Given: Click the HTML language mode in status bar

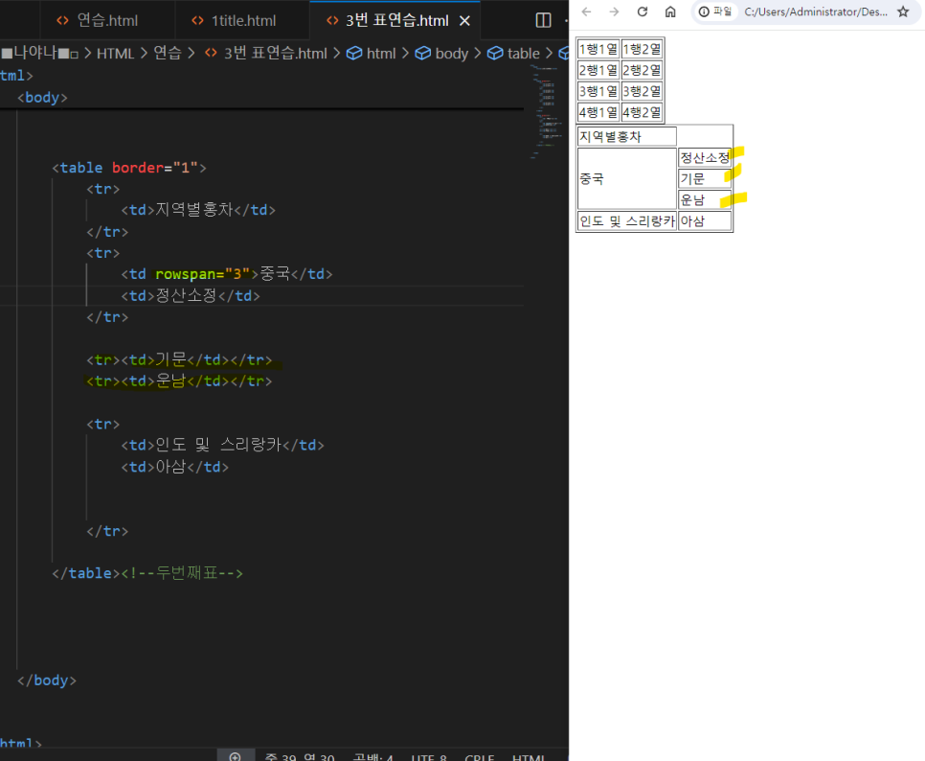Looking at the screenshot, I should (529, 757).
